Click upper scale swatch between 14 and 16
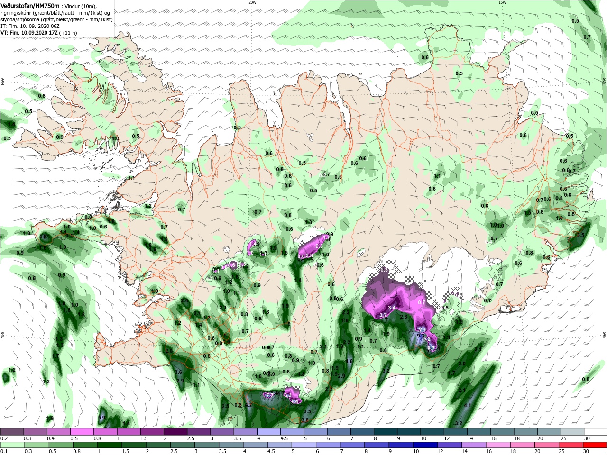The image size is (607, 455). point(478,432)
